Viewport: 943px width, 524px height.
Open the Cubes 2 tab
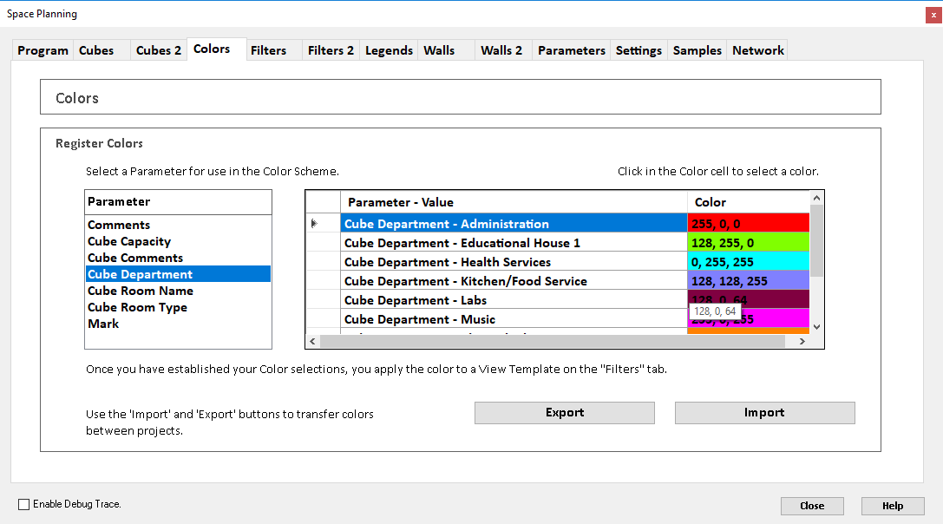(158, 50)
